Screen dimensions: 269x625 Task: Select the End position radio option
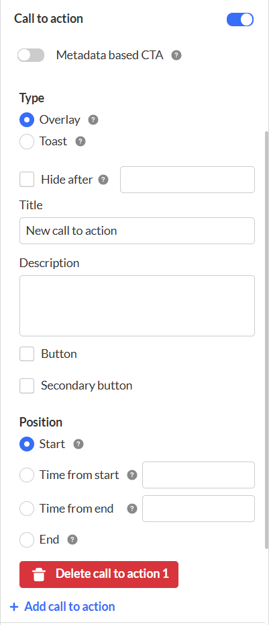[27, 540]
